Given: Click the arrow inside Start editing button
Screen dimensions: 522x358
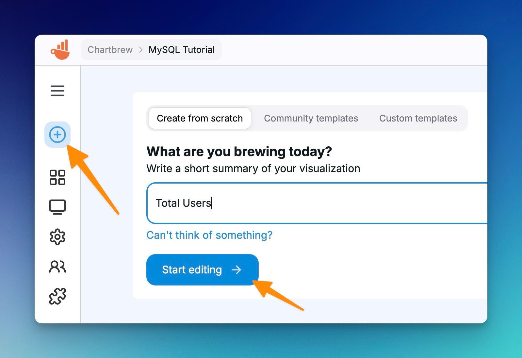Looking at the screenshot, I should click(236, 270).
